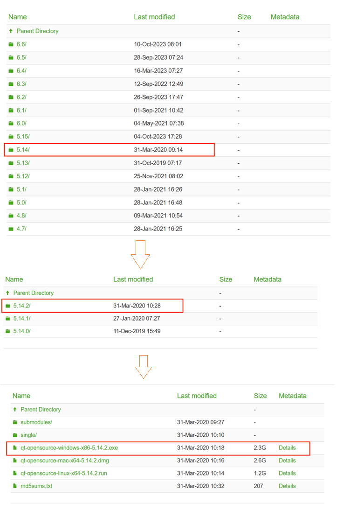The height and width of the screenshot is (510, 357).
Task: Click up-arrow icon in middle listing
Action: (x=7, y=293)
